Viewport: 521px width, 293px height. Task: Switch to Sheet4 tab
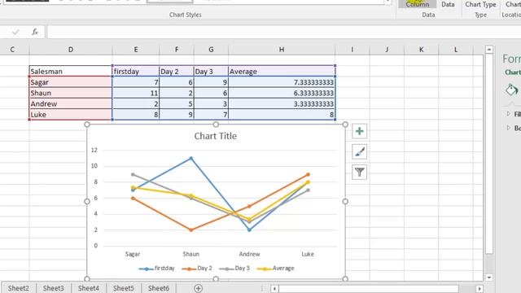coord(89,288)
